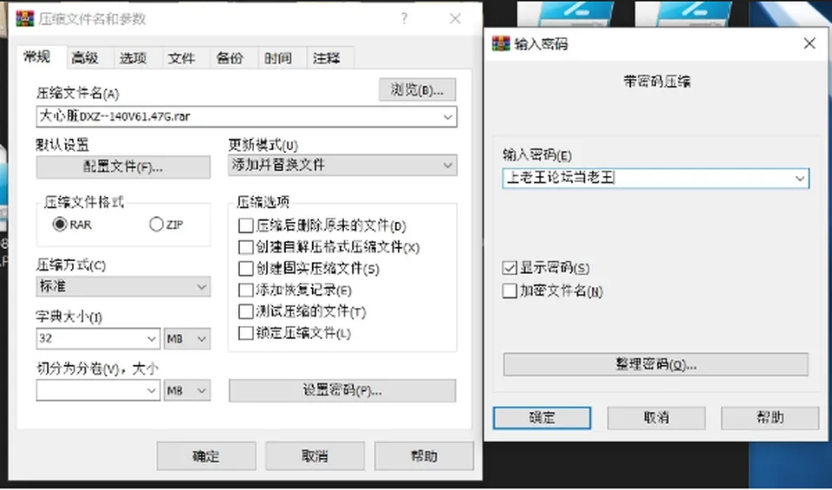Click the WinRAR icon in archive dialog title

(x=25, y=18)
